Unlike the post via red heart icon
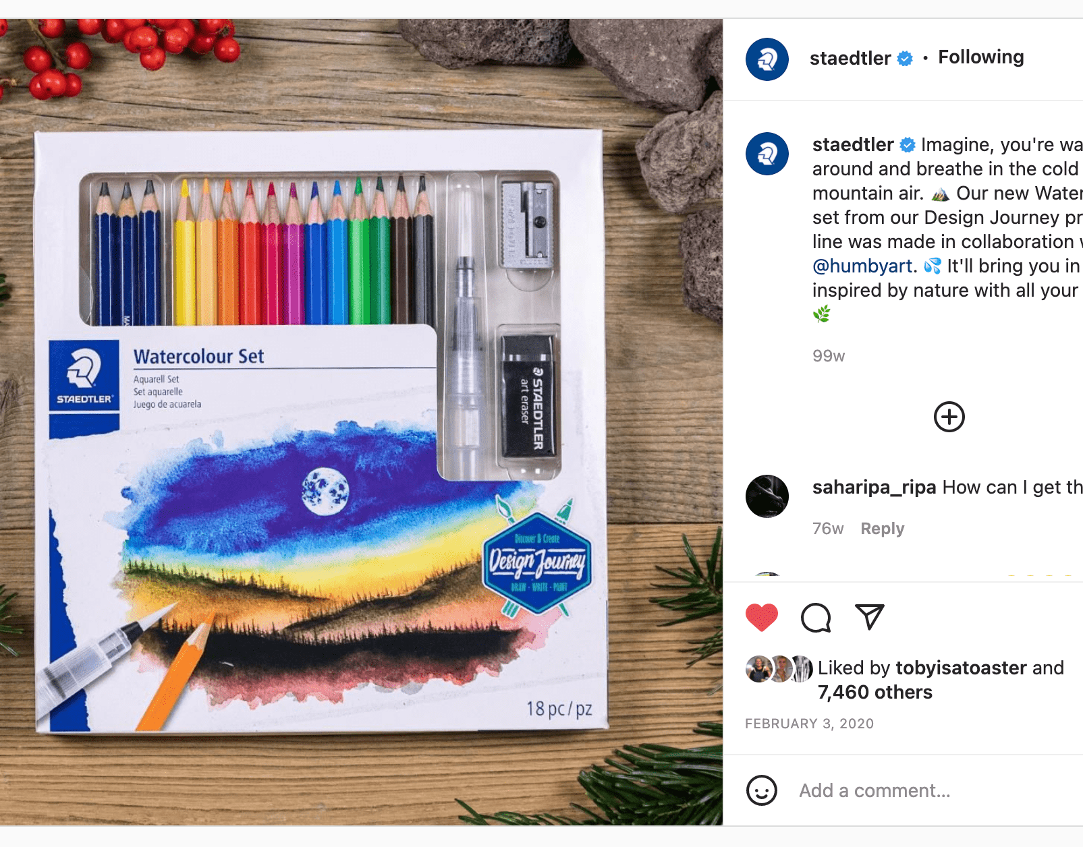1083x847 pixels. pos(761,618)
